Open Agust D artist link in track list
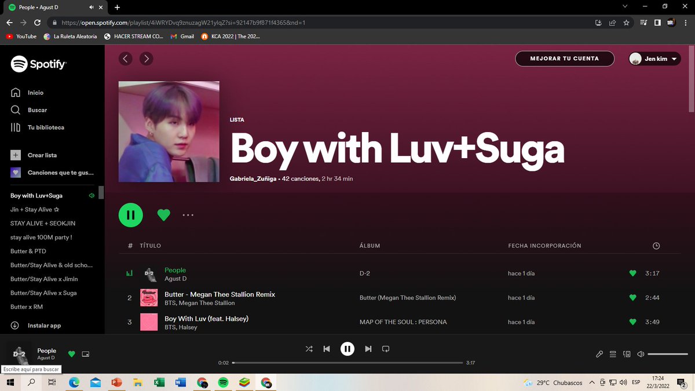Image resolution: width=695 pixels, height=391 pixels. [x=175, y=279]
